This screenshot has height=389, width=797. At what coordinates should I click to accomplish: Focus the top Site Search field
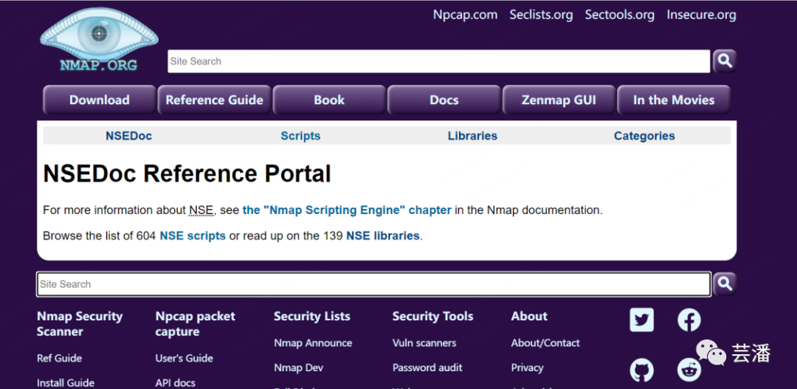pos(438,61)
